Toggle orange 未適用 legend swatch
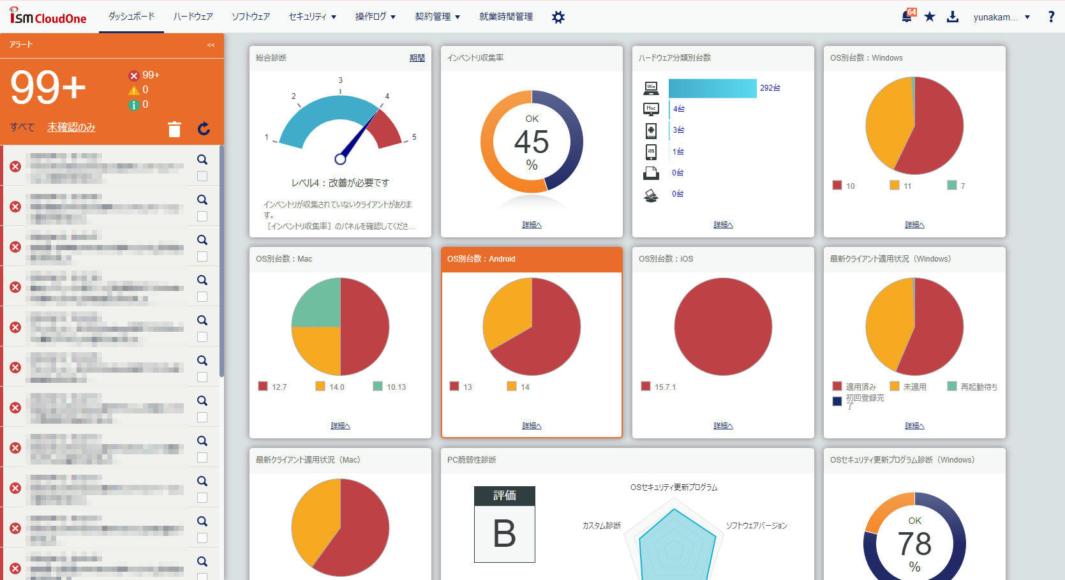The height and width of the screenshot is (580, 1065). [895, 386]
